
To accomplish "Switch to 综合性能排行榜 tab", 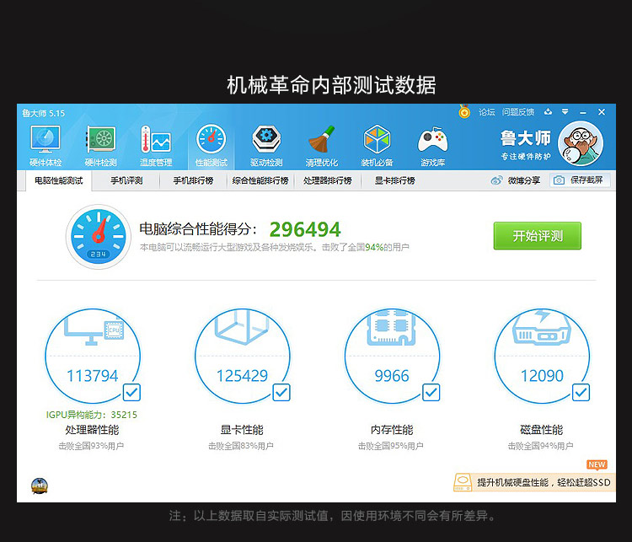I will pyautogui.click(x=260, y=180).
